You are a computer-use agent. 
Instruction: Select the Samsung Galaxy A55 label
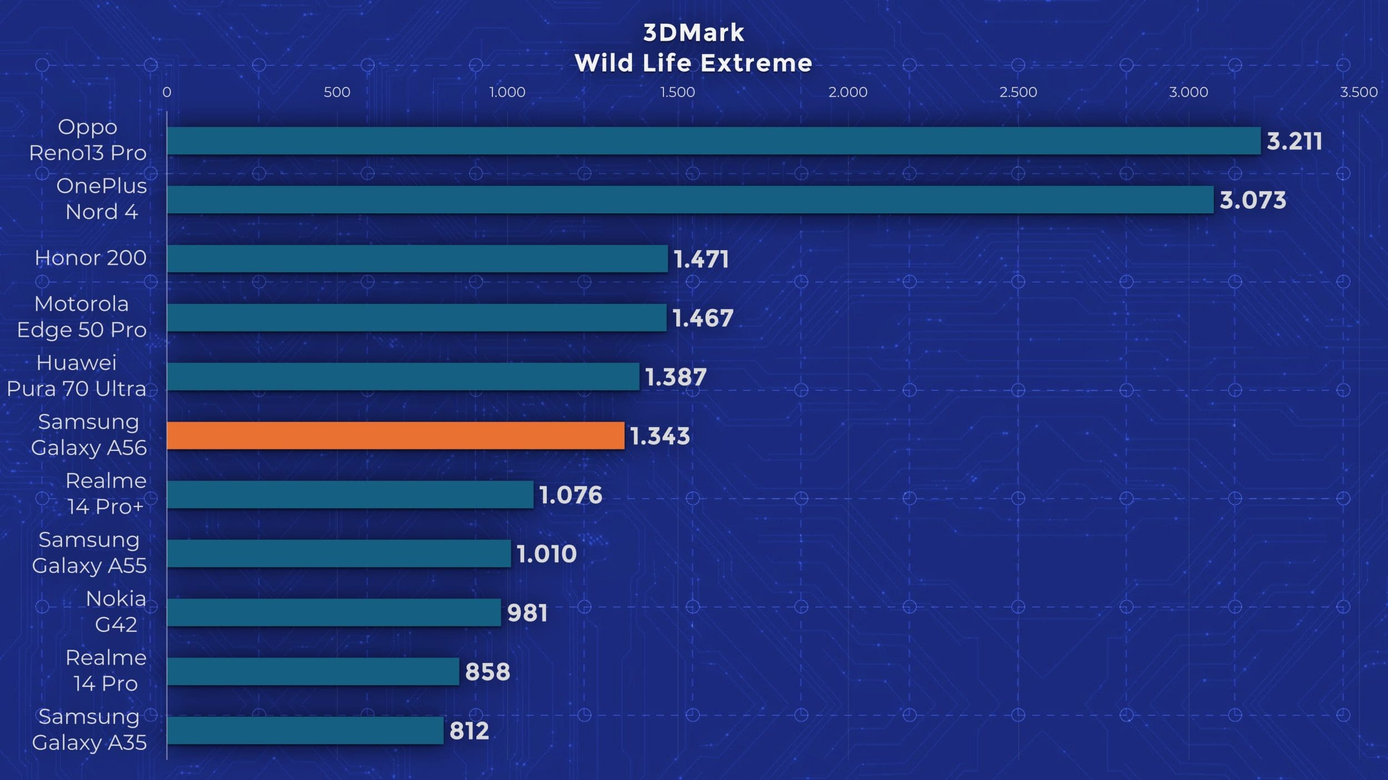click(x=89, y=553)
